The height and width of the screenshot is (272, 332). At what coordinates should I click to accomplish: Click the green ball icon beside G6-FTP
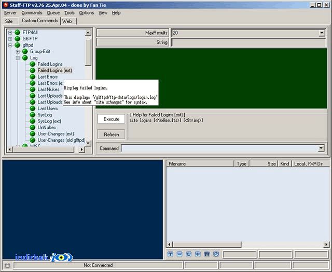[17, 39]
